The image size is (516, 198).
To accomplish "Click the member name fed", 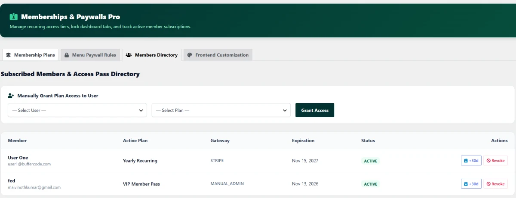I will point(12,181).
